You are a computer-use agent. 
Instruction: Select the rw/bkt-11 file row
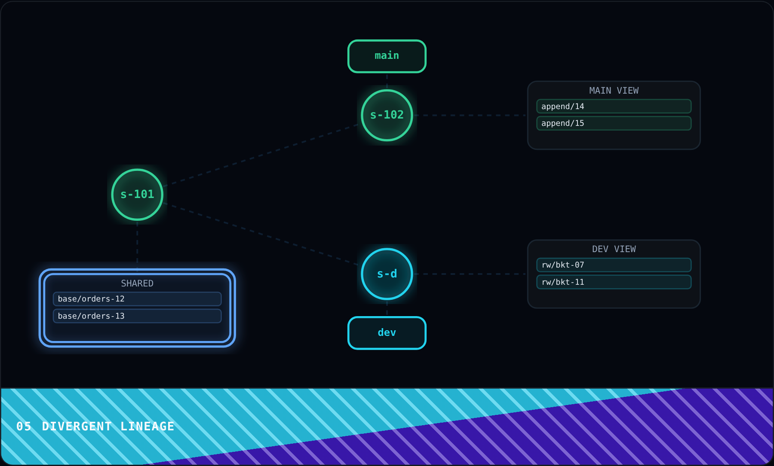614,282
